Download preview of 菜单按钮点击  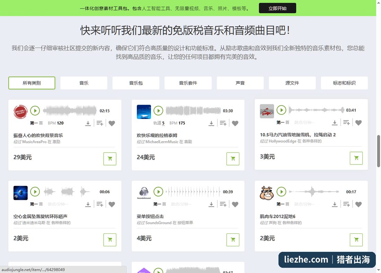(211, 204)
